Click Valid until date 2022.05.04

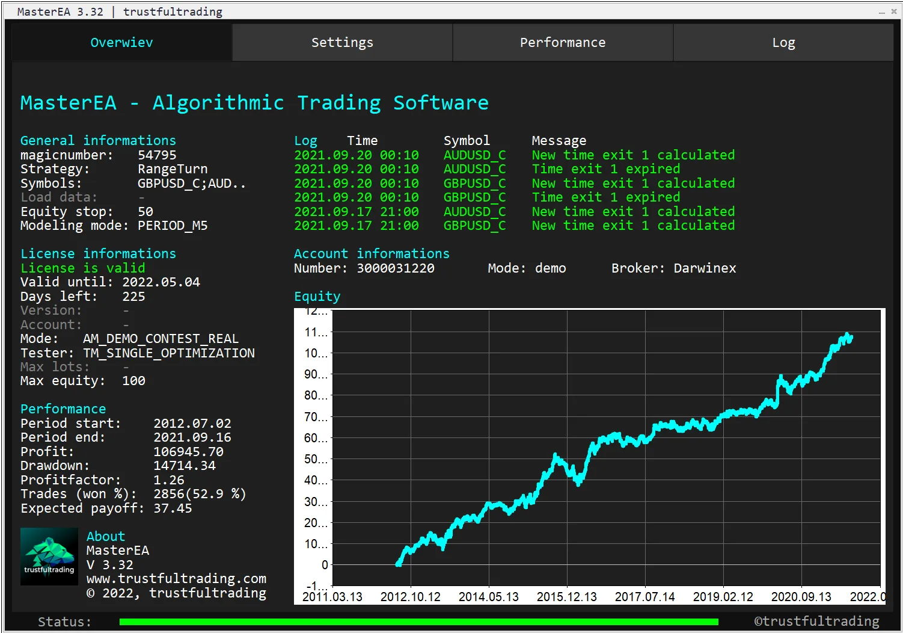(x=161, y=282)
